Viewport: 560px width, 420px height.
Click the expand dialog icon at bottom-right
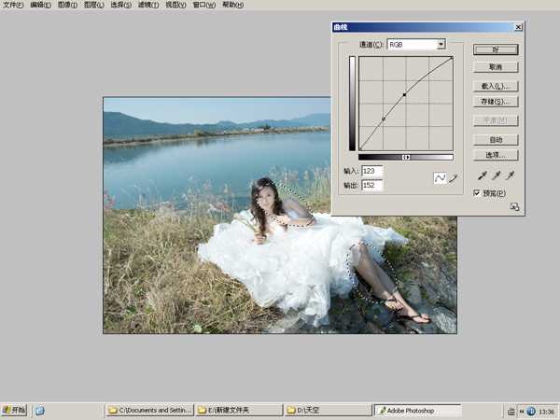513,208
